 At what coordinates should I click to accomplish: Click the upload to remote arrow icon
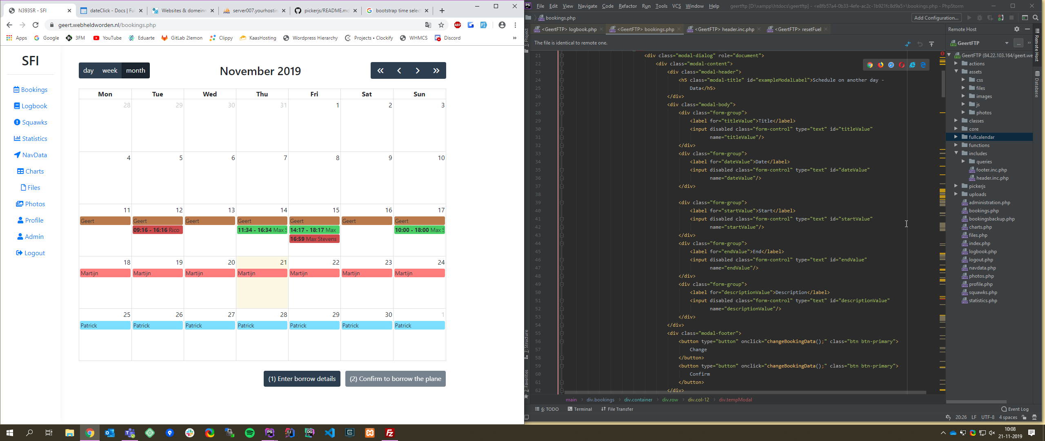pyautogui.click(x=932, y=44)
